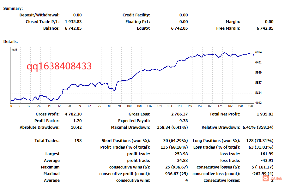Click the 5557 y-axis label
The height and width of the screenshot is (183, 285).
pyautogui.click(x=258, y=83)
